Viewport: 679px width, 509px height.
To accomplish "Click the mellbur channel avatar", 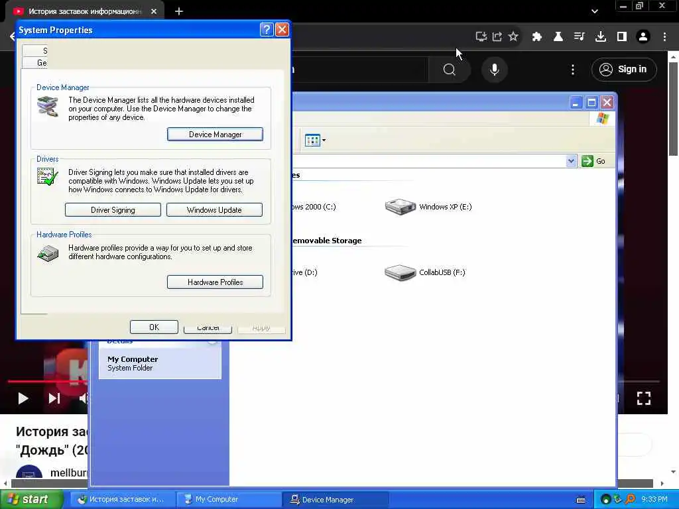I will tap(29, 472).
